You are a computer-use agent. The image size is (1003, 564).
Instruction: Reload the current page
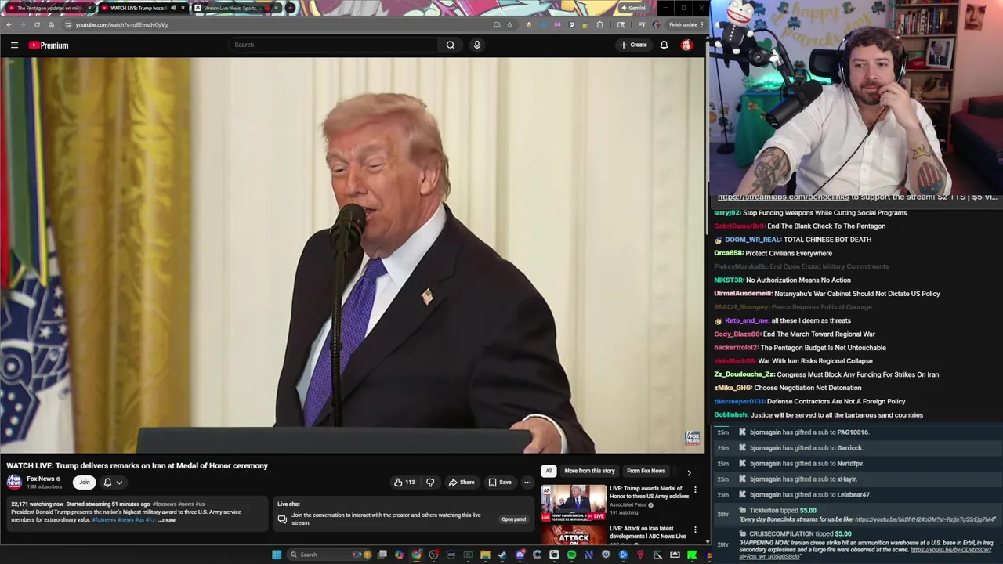click(37, 24)
